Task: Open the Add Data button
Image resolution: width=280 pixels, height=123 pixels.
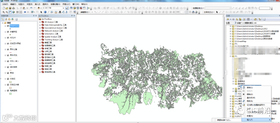Action: pos(39,8)
